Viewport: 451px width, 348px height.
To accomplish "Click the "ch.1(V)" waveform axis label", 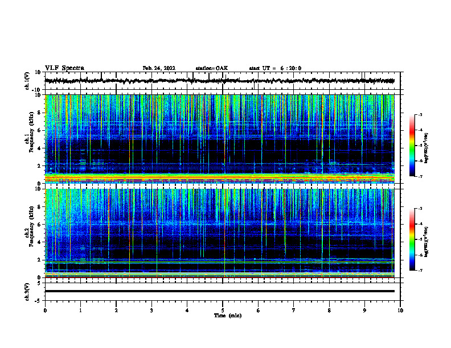I will point(27,81).
